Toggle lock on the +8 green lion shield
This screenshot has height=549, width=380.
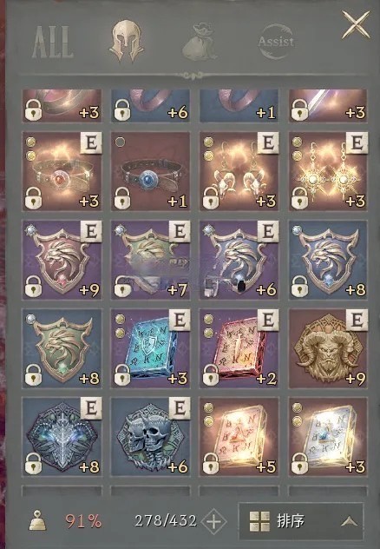(x=33, y=374)
